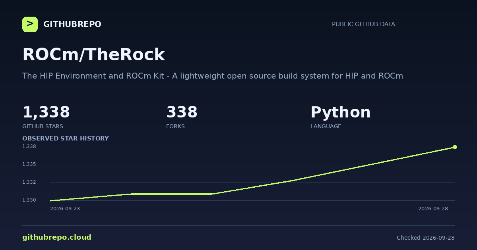The image size is (477, 250).
Task: Click the 1,330 y-axis label
Action: (29, 200)
